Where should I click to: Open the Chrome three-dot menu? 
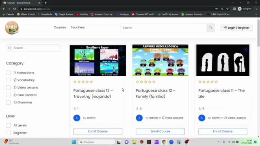(256, 9)
